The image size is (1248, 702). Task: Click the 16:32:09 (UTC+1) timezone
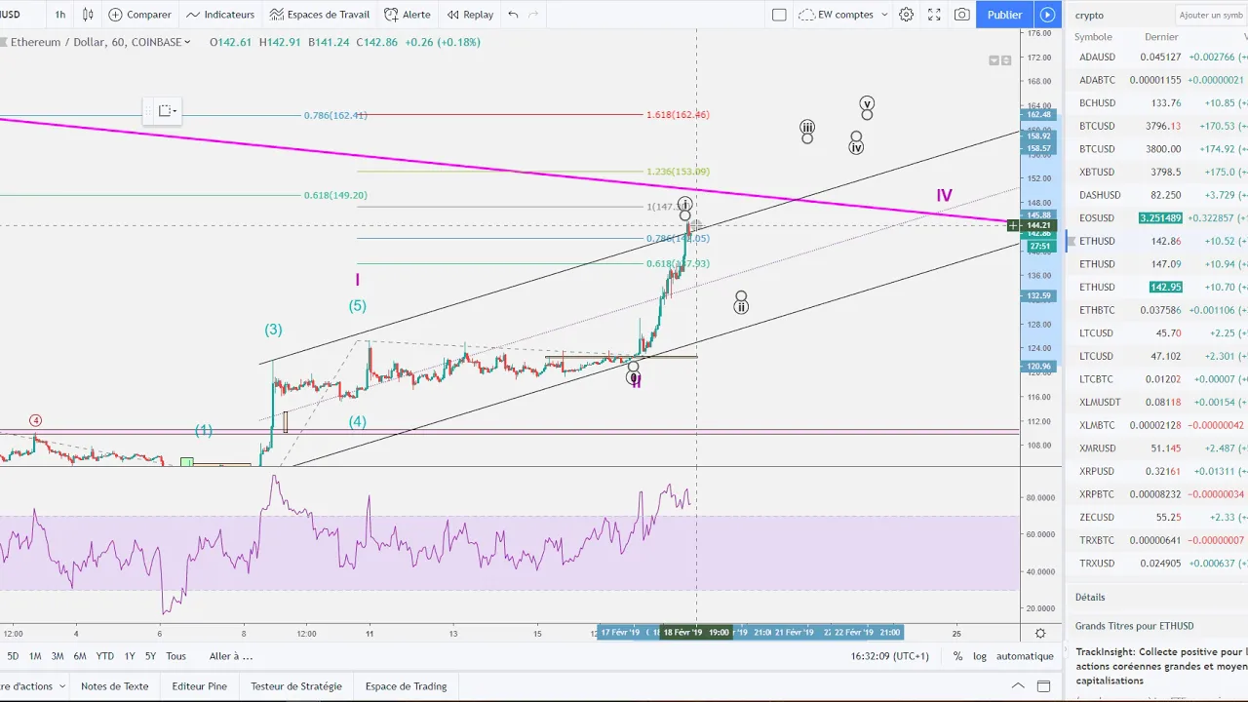[x=889, y=656]
